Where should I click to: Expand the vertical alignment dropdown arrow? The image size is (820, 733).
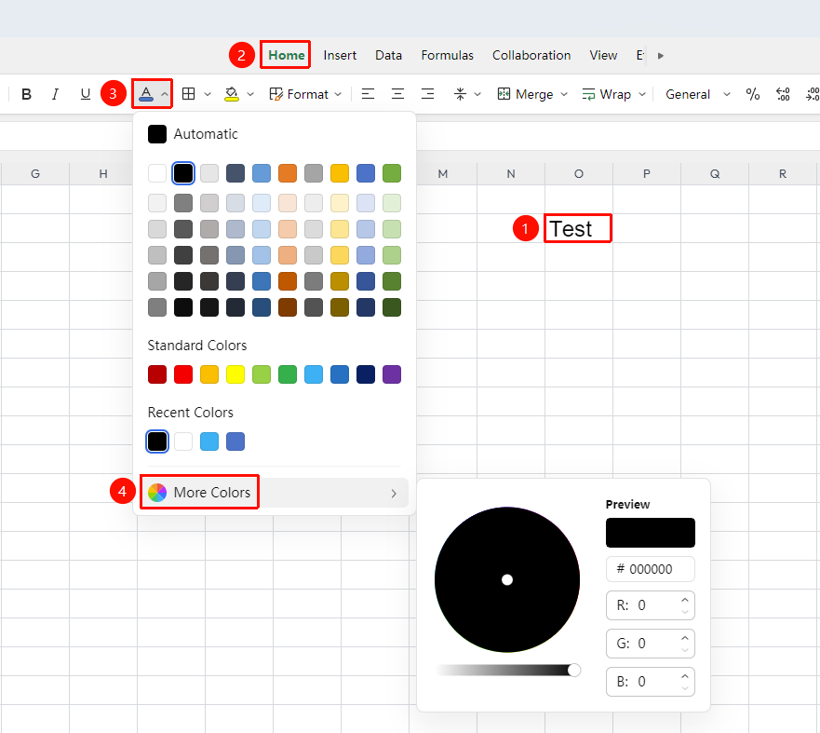pyautogui.click(x=477, y=94)
